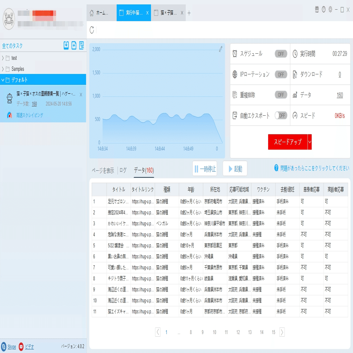Add a new tab with plus icon
The height and width of the screenshot is (353, 353).
[x=189, y=13]
